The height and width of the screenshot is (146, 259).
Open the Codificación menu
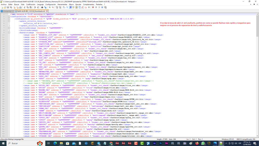(31, 5)
